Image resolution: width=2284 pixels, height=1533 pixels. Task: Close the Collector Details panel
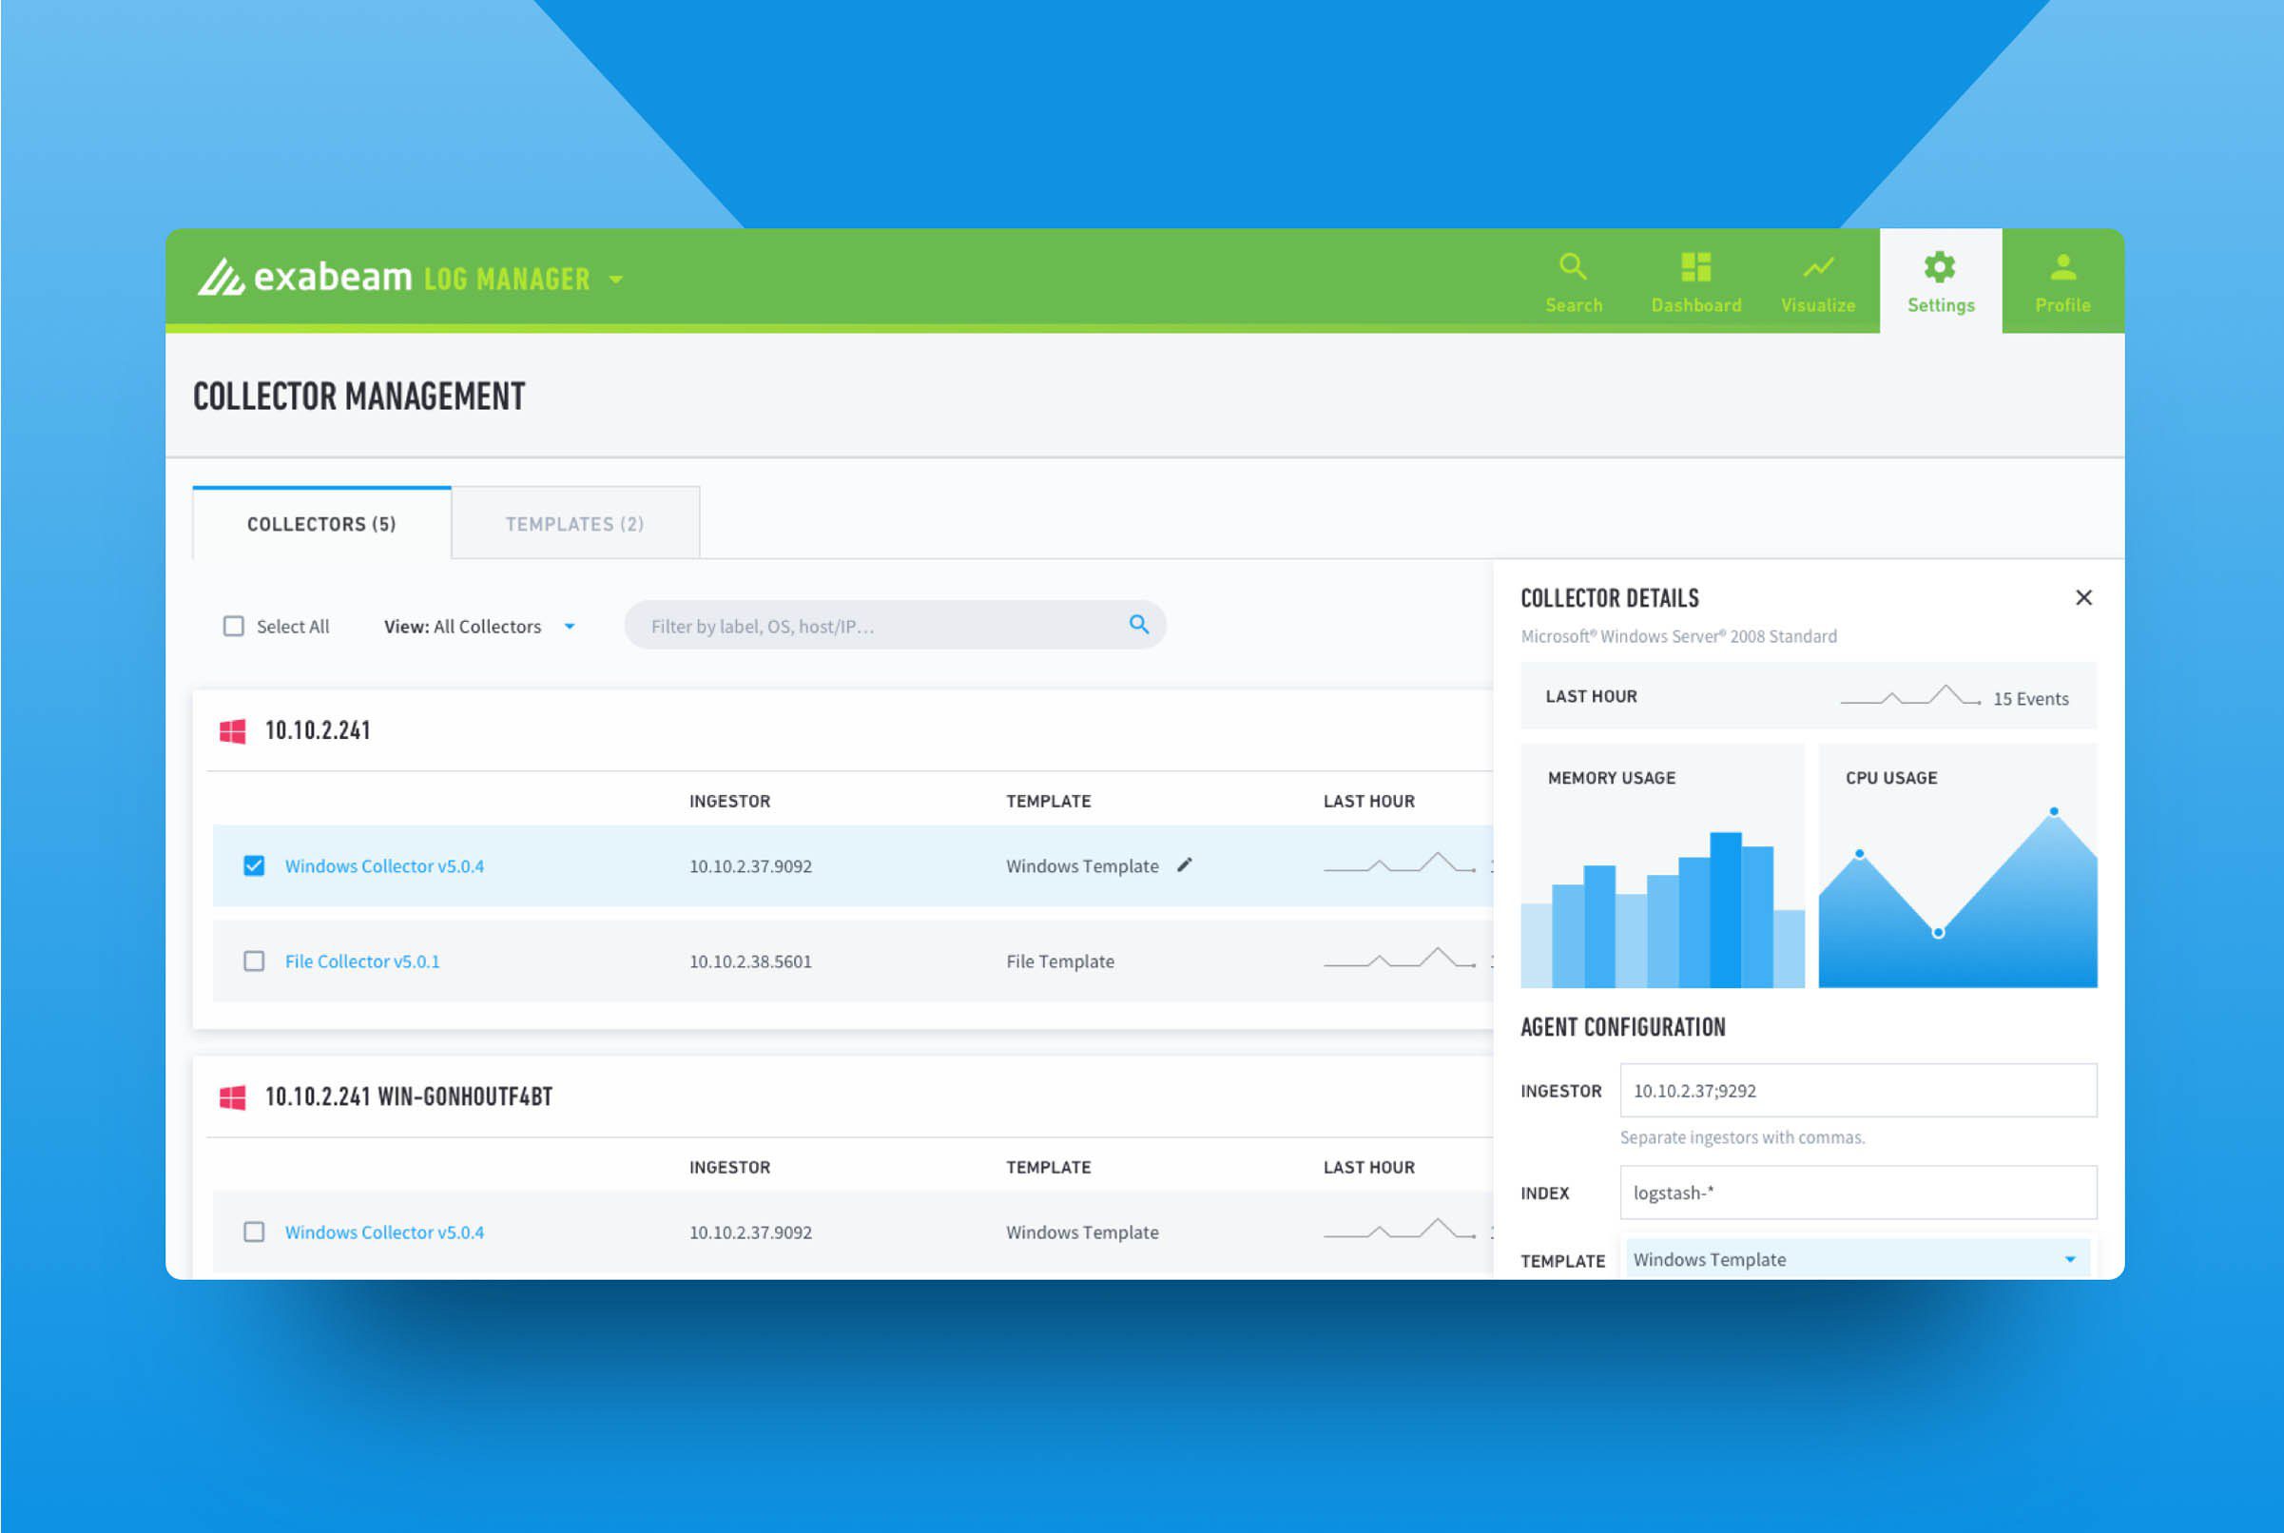pyautogui.click(x=2083, y=597)
